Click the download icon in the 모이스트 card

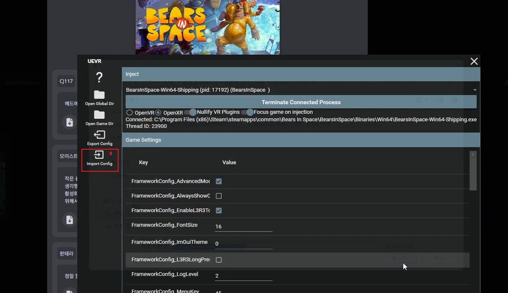(x=69, y=219)
